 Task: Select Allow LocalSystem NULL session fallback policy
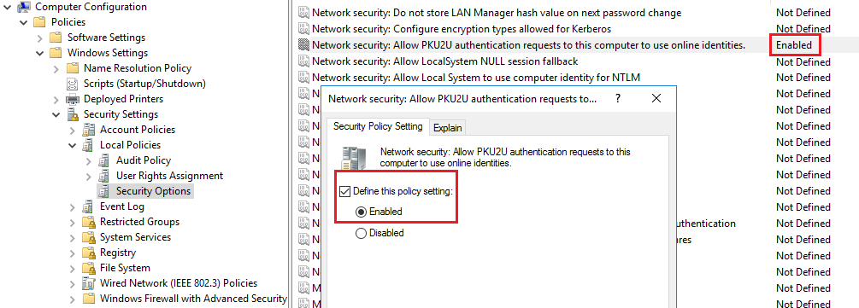coord(444,61)
